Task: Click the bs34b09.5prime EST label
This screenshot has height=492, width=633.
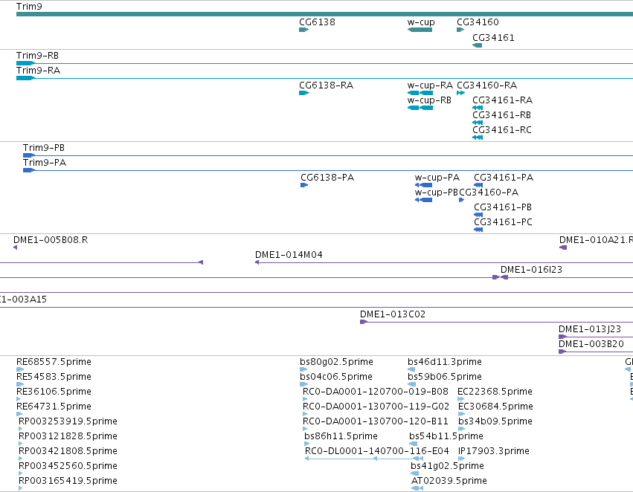Action: coord(495,421)
